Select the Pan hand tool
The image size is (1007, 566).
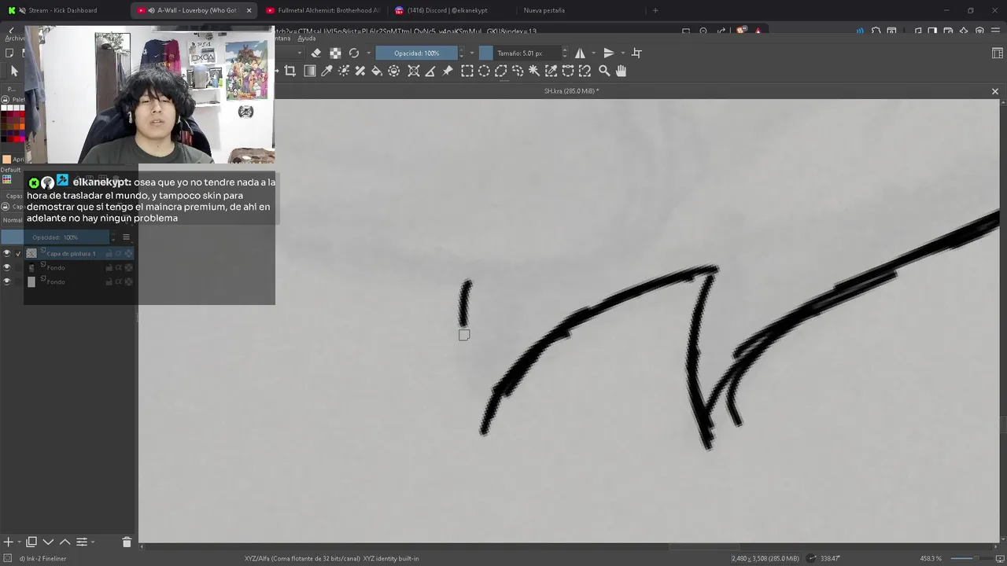[x=621, y=71]
